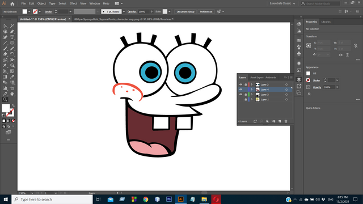Image resolution: width=363 pixels, height=204 pixels.
Task: Select the Column Graph tool
Action: (5, 88)
